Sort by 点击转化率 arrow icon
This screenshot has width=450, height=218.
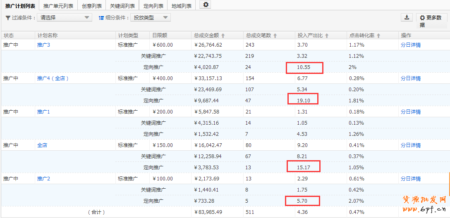click(378, 36)
